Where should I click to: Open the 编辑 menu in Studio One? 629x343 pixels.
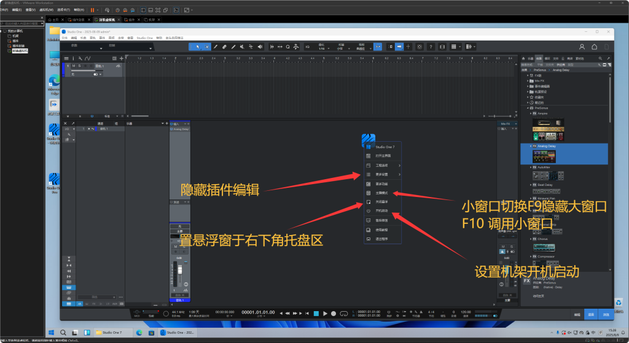(74, 38)
